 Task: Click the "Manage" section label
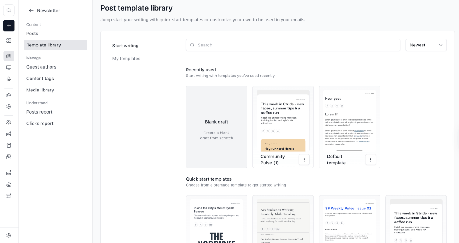point(34,58)
